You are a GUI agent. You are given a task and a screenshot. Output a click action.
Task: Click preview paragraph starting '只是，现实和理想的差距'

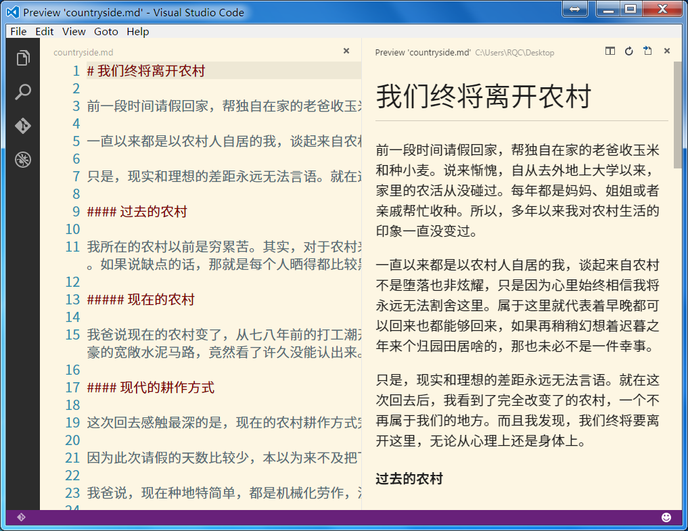tap(518, 411)
